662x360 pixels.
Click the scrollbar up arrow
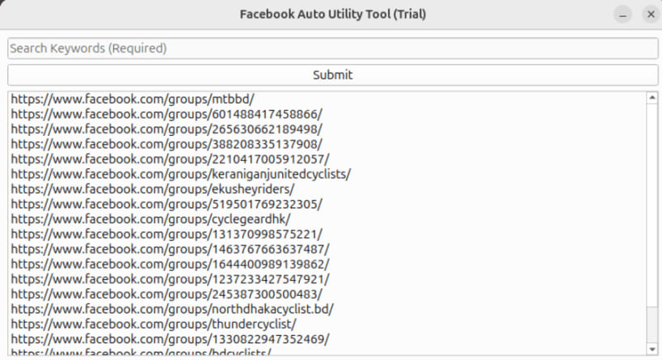coord(651,98)
